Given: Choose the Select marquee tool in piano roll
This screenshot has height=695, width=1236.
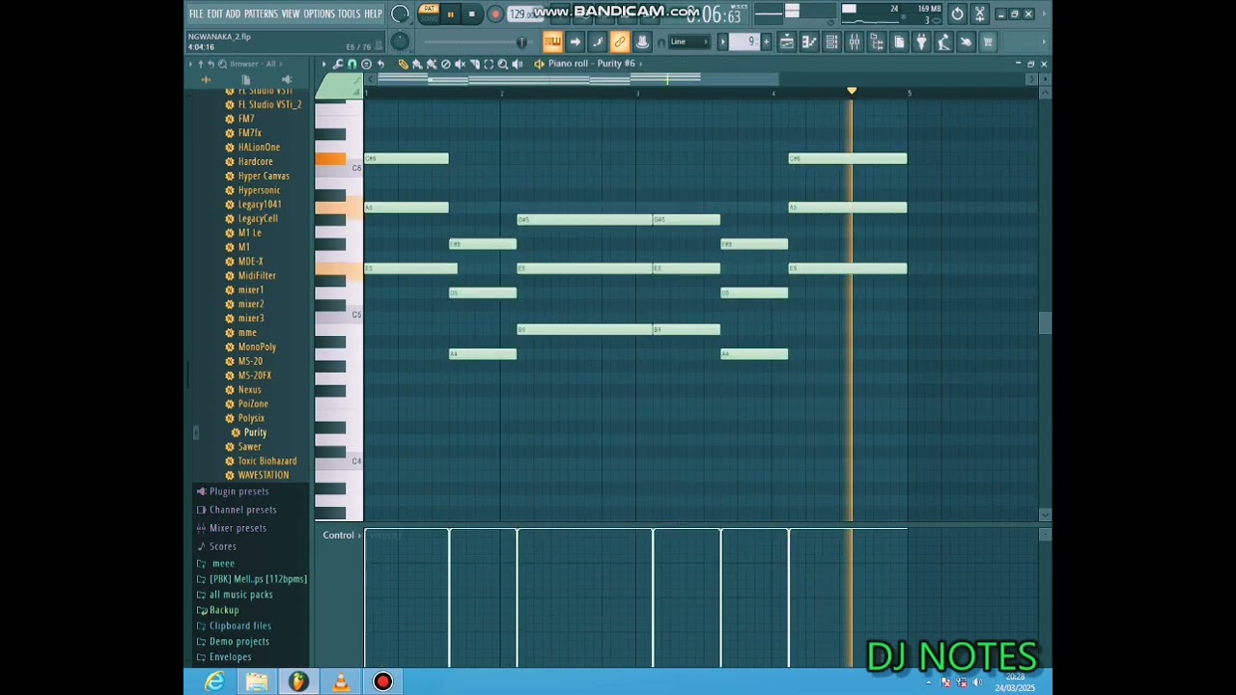Looking at the screenshot, I should 489,64.
